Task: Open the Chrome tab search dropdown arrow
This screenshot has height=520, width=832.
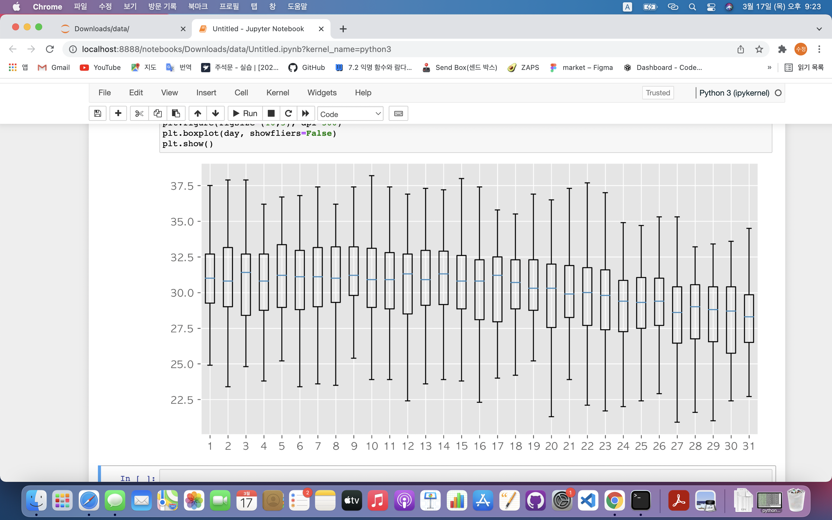Action: point(819,29)
